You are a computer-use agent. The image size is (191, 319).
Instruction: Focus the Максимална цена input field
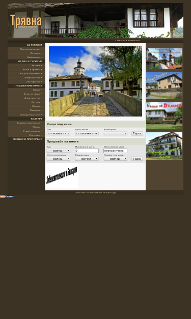pos(116,151)
